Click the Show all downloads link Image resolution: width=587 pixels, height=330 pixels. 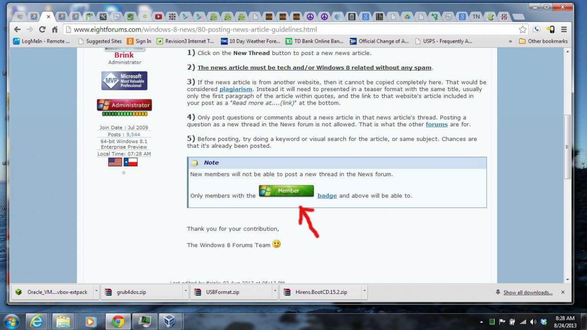pyautogui.click(x=528, y=292)
